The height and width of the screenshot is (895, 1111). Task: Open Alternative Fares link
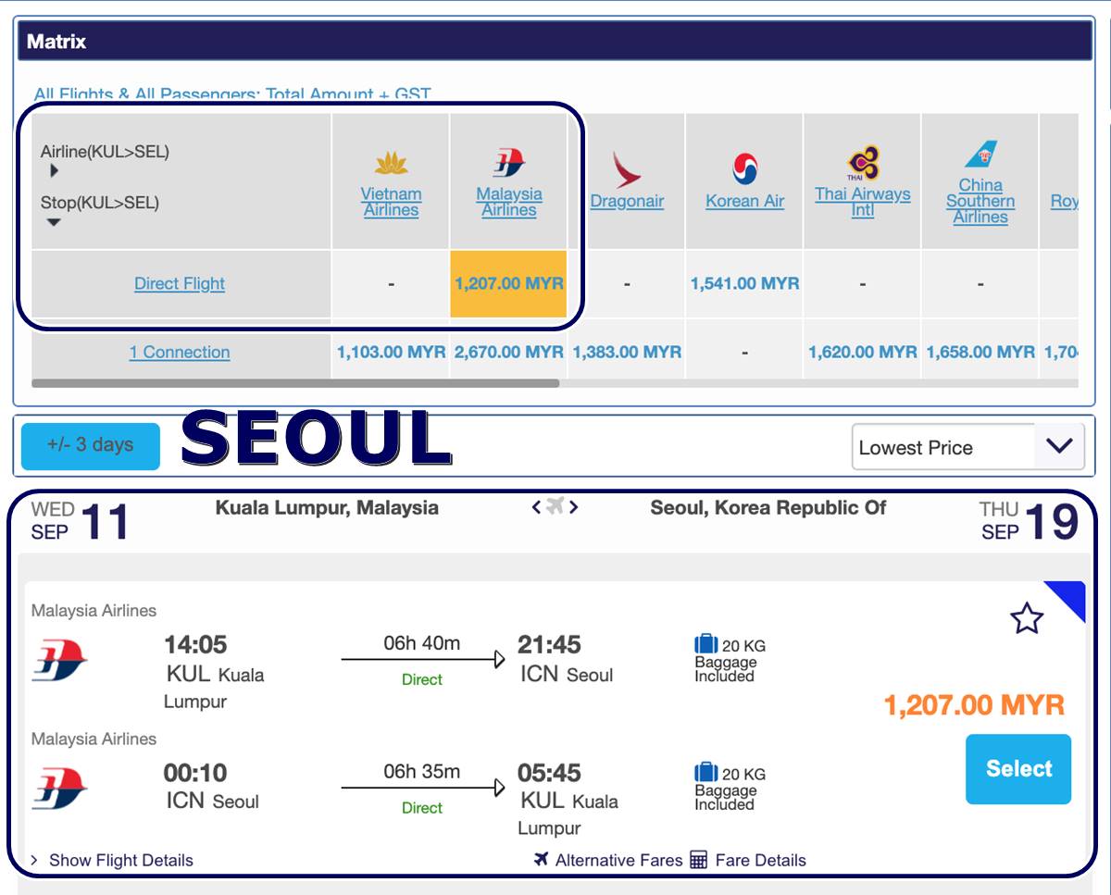click(618, 860)
